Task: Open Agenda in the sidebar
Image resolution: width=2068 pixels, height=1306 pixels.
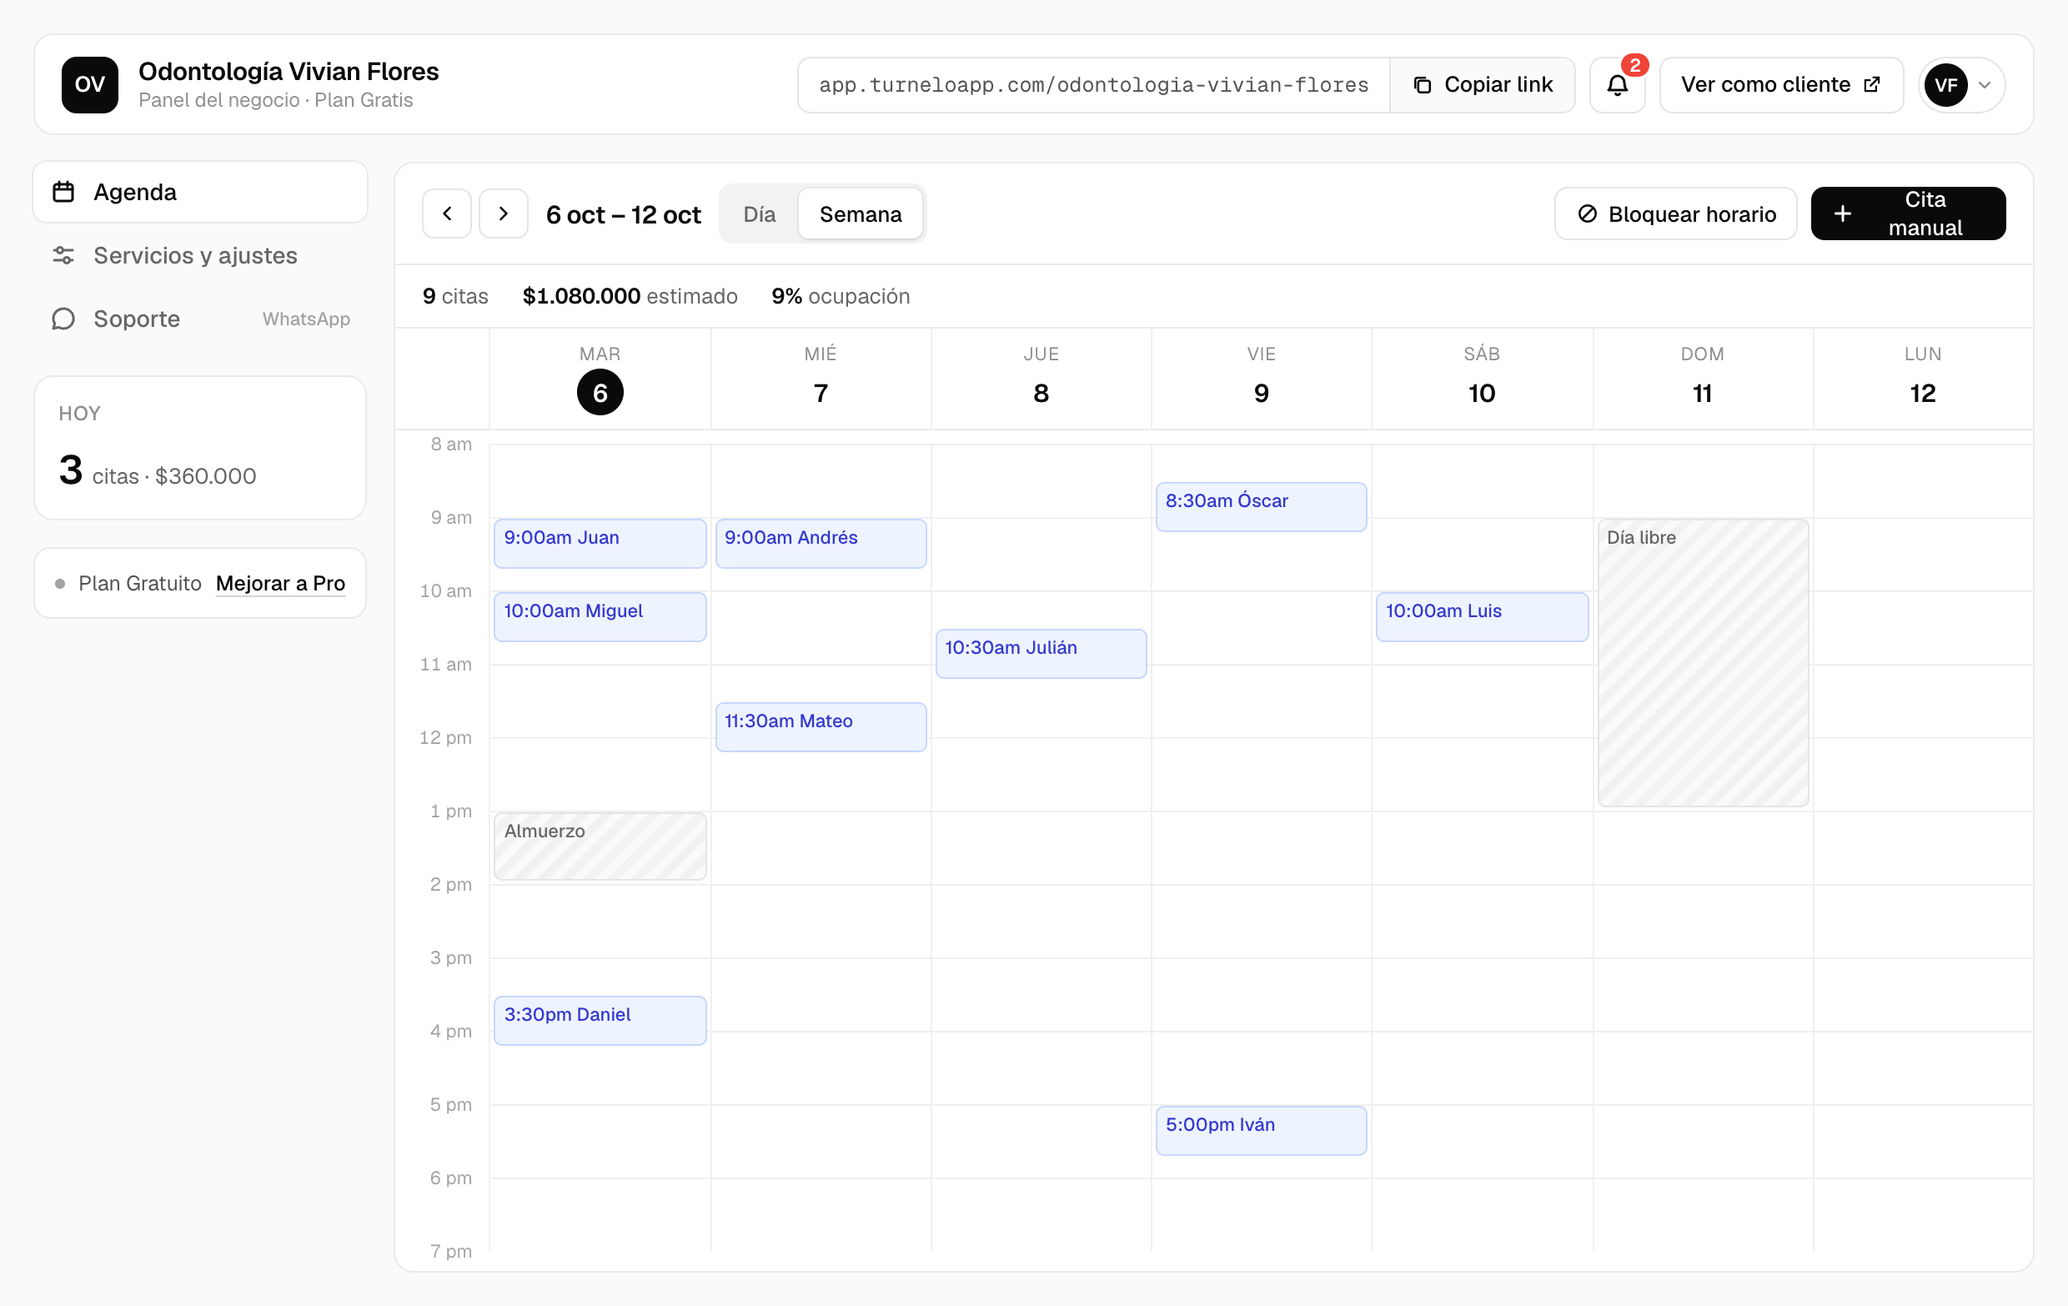Action: click(x=200, y=192)
